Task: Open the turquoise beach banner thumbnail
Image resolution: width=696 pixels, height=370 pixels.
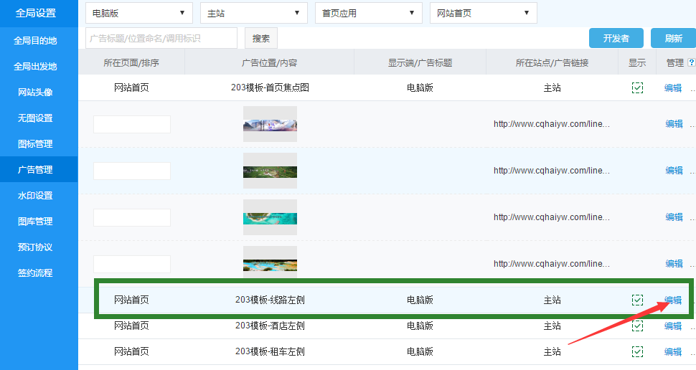Action: 270,217
